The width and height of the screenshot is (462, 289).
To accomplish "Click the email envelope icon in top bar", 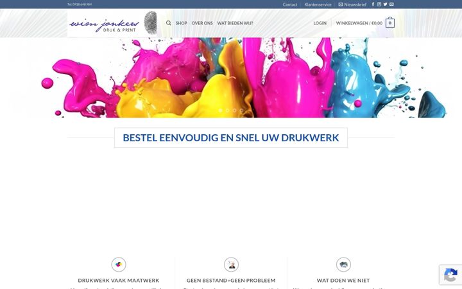I will click(x=391, y=4).
